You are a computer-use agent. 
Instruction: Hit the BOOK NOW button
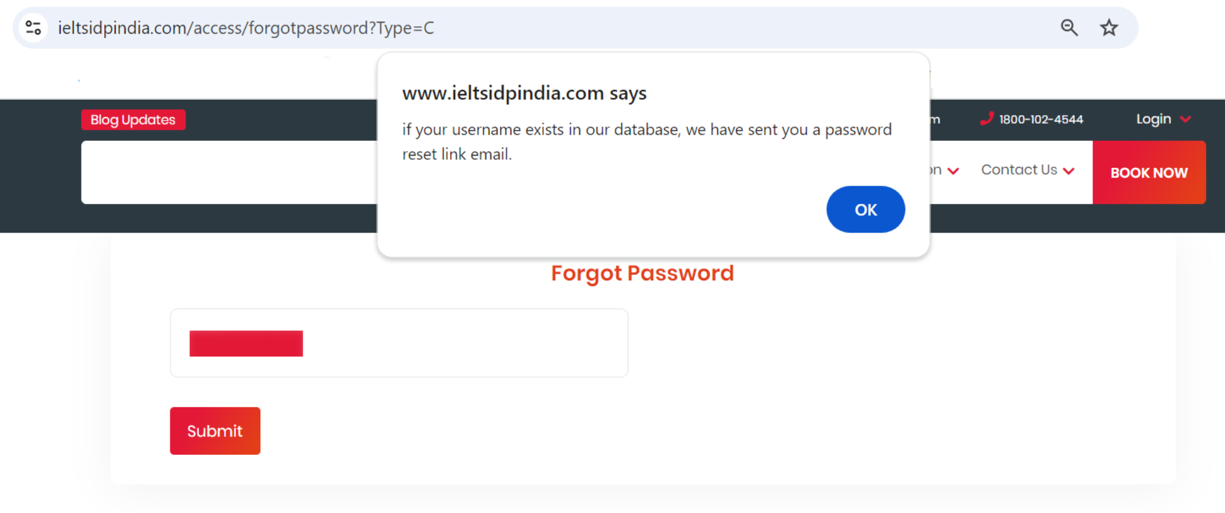pos(1148,173)
